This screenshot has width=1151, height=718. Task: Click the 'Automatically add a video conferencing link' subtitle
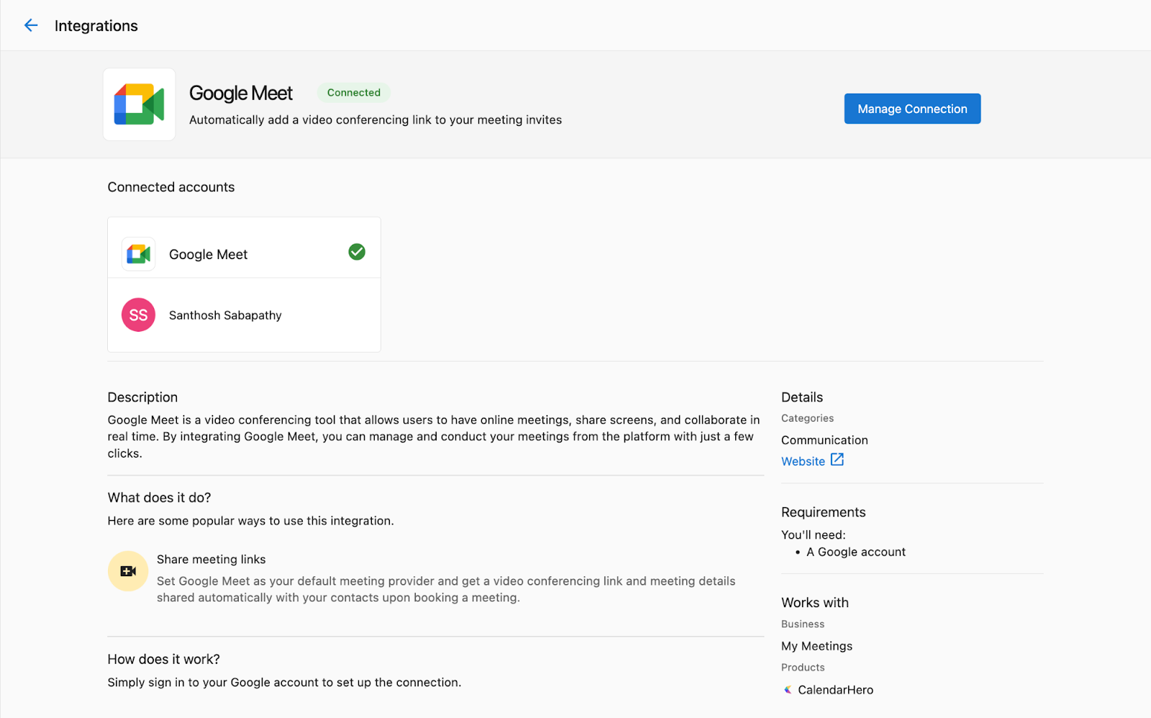pyautogui.click(x=376, y=120)
